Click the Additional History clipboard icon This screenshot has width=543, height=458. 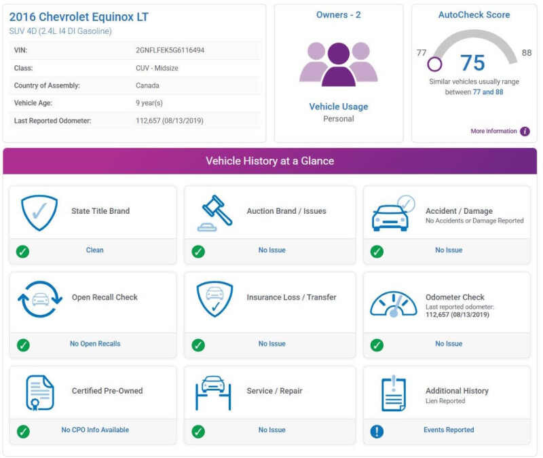click(393, 393)
